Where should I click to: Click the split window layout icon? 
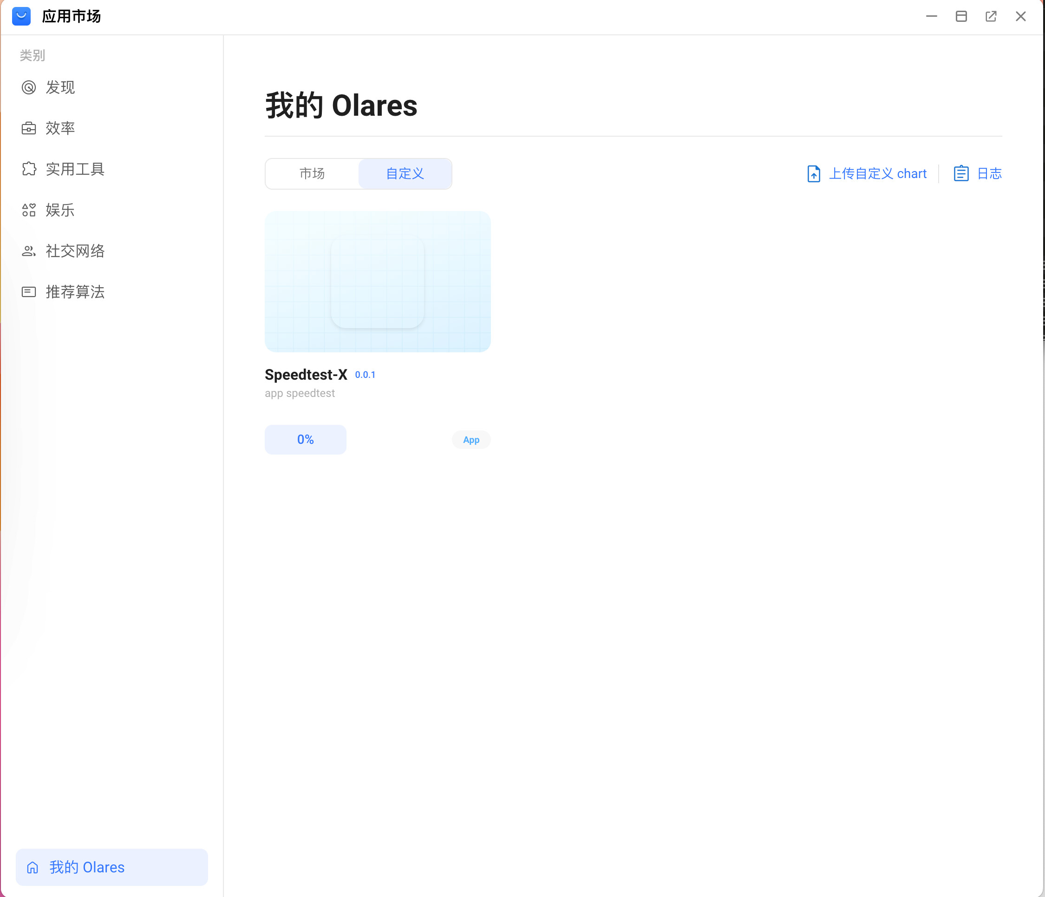(x=961, y=17)
